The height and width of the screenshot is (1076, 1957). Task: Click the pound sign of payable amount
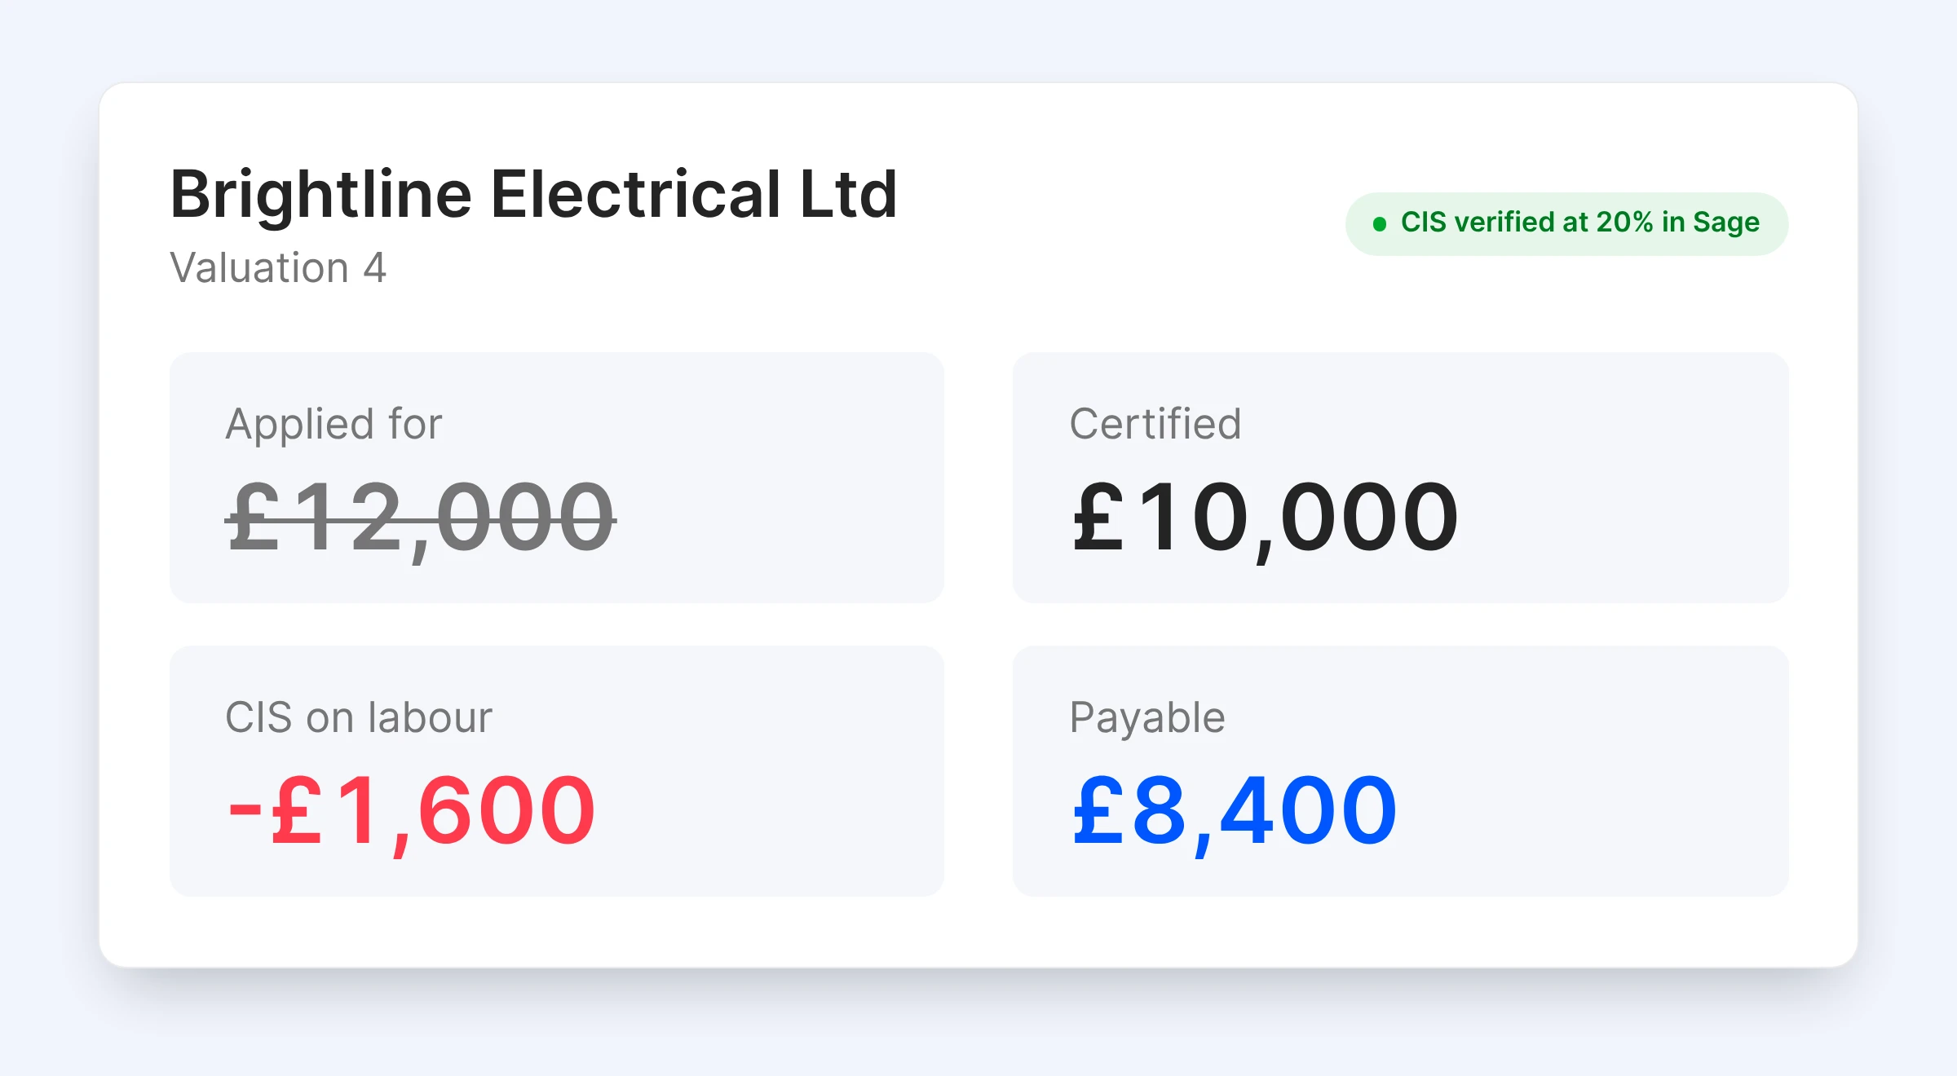tap(1098, 811)
